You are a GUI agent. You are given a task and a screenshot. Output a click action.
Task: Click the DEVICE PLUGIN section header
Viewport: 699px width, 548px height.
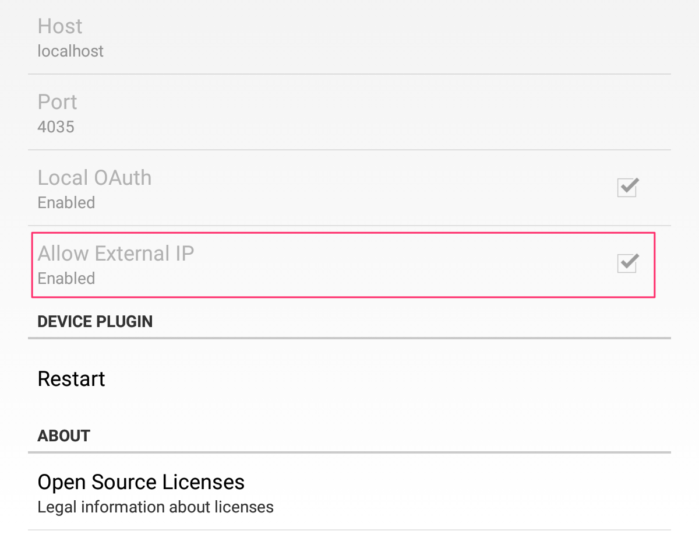point(95,321)
